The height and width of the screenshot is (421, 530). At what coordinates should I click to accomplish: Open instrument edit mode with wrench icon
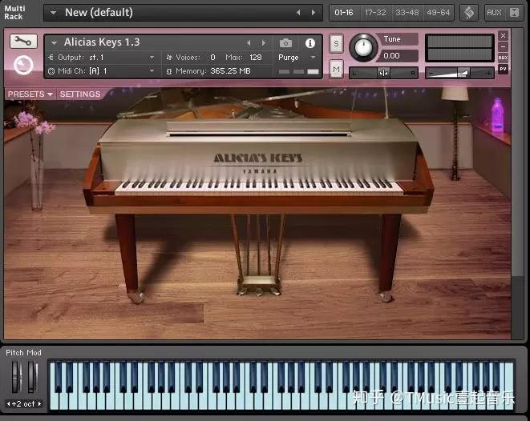click(23, 42)
